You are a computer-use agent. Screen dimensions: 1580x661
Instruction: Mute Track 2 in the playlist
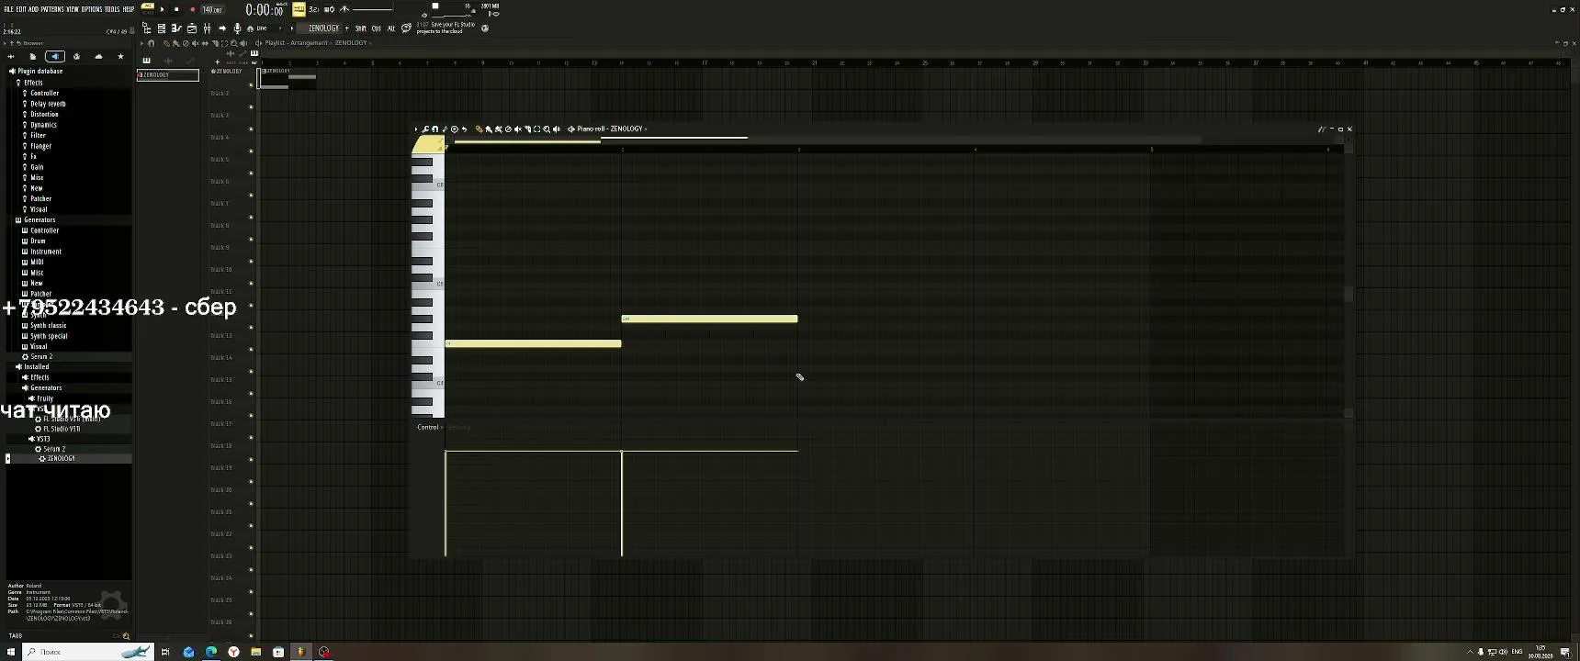(251, 107)
